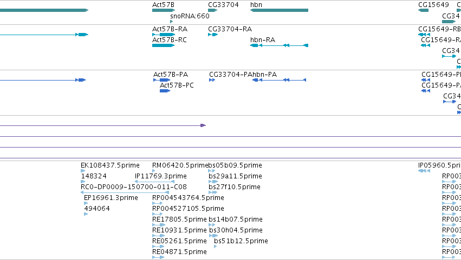Select the teal Act57B gene arrow bar
461x260 pixels.
[164, 10]
